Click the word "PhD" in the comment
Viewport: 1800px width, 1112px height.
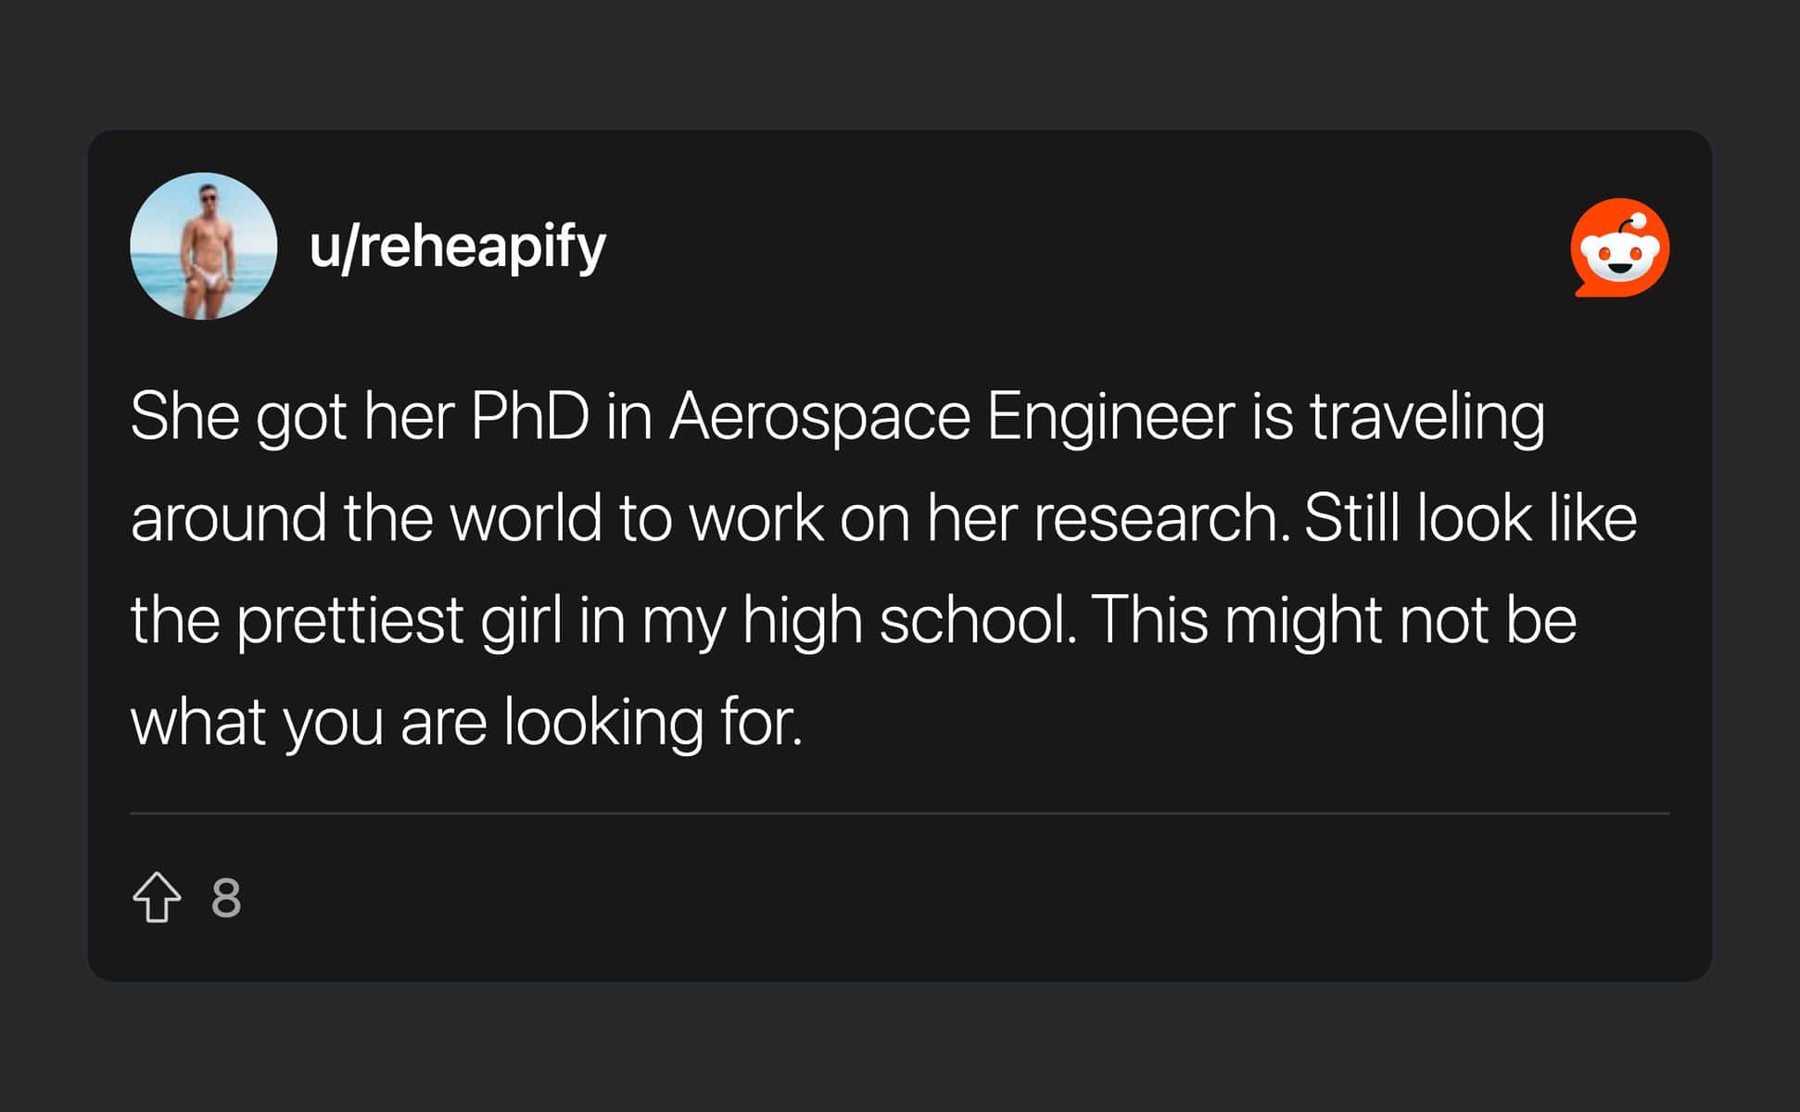(529, 416)
